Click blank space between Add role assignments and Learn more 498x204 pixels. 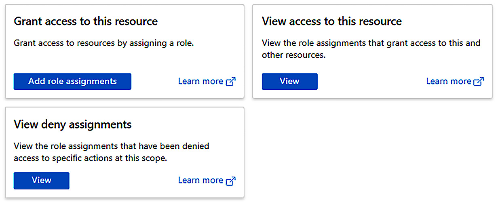155,81
